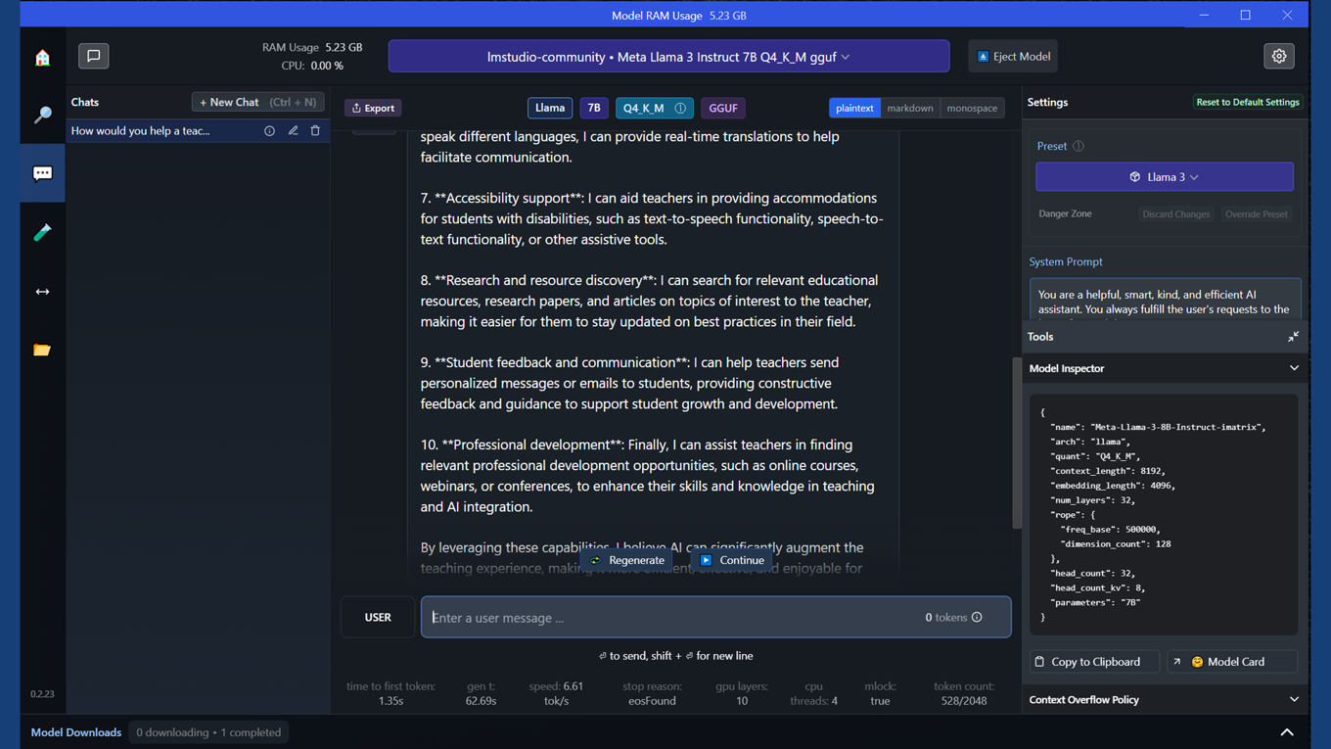Screen dimensions: 1331x749
Task: Click the Regenerate button
Action: pos(626,560)
